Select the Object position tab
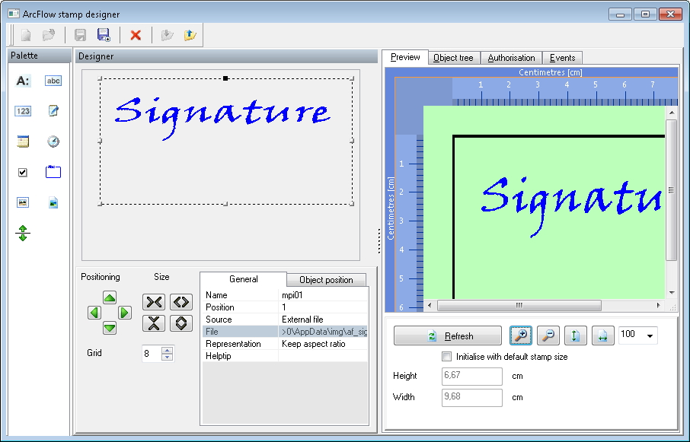 [x=326, y=280]
